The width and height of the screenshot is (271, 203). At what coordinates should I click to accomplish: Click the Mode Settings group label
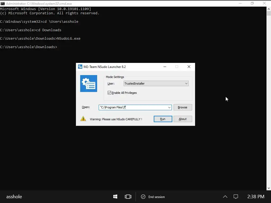[115, 77]
